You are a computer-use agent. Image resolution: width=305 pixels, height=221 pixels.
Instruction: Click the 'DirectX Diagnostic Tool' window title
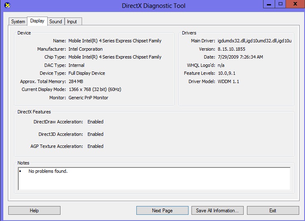pos(153,6)
